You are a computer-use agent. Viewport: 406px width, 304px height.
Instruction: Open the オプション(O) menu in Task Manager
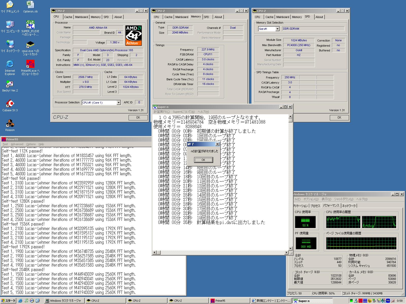(x=311, y=199)
